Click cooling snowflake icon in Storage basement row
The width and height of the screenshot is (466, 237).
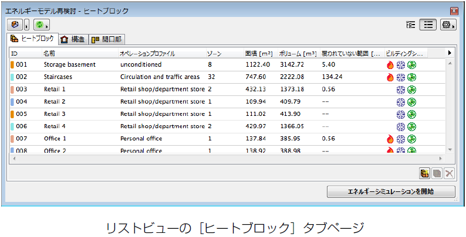(x=401, y=65)
